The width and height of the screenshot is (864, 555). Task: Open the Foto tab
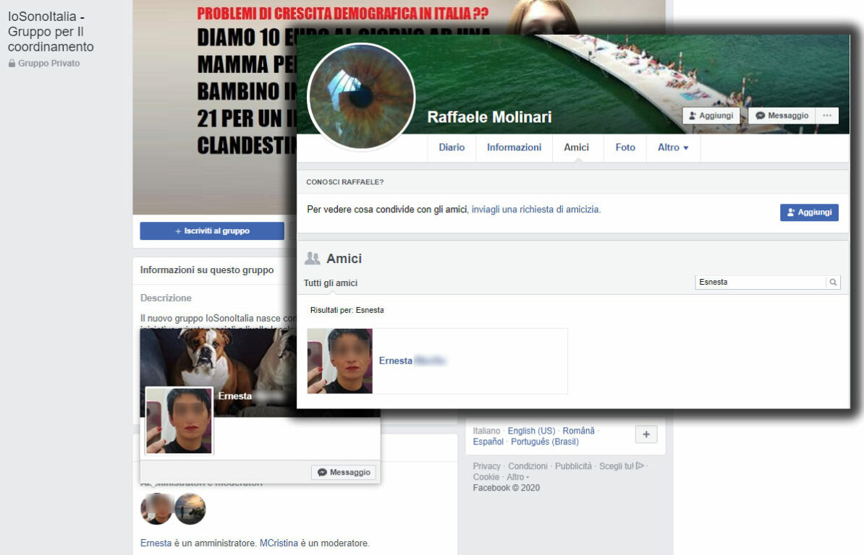(x=625, y=147)
